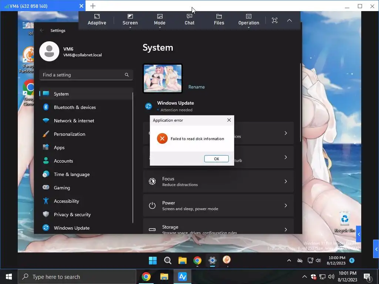The image size is (379, 284).
Task: Open Time & language settings
Action: [86, 175]
